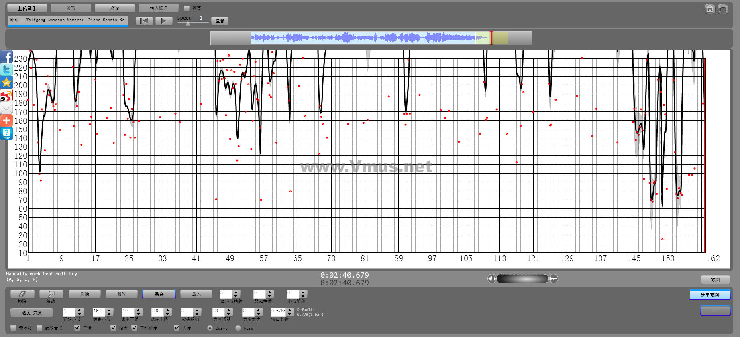Screen dimensions: 740x337
Task: Switch to the 波形 waveform view
Action: pyautogui.click(x=71, y=8)
